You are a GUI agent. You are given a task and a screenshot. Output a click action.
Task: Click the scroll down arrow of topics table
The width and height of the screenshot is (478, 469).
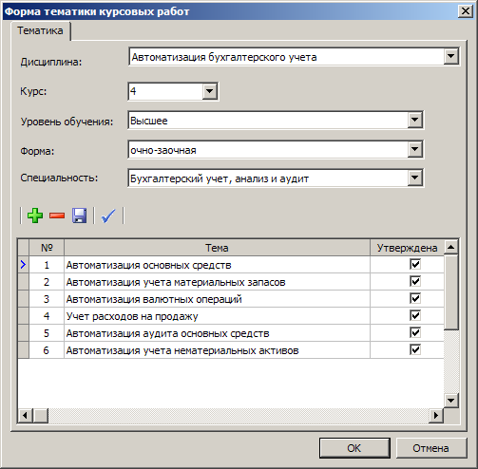[x=451, y=401]
